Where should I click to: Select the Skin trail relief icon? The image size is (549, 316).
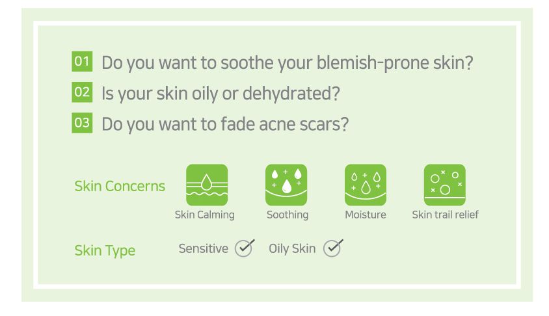pos(445,185)
